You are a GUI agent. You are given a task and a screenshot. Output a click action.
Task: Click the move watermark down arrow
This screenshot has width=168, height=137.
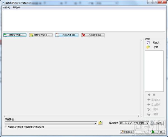tap(154, 95)
